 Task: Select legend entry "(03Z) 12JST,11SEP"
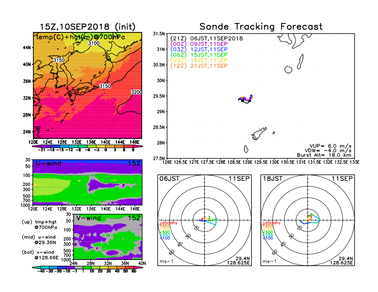199,50
